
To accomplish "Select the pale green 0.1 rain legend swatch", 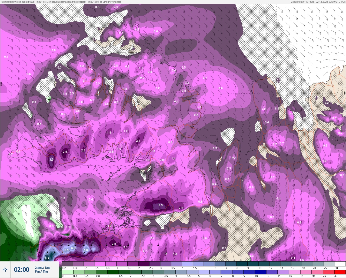I will pos(68,272).
